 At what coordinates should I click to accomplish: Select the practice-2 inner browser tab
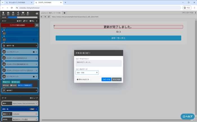coord(51,13)
